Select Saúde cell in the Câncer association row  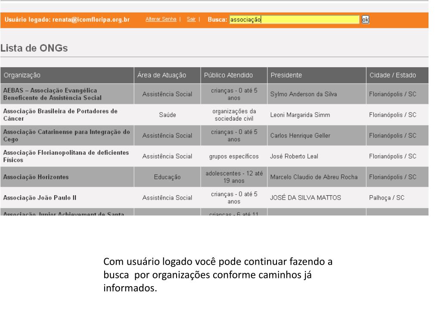168,115
